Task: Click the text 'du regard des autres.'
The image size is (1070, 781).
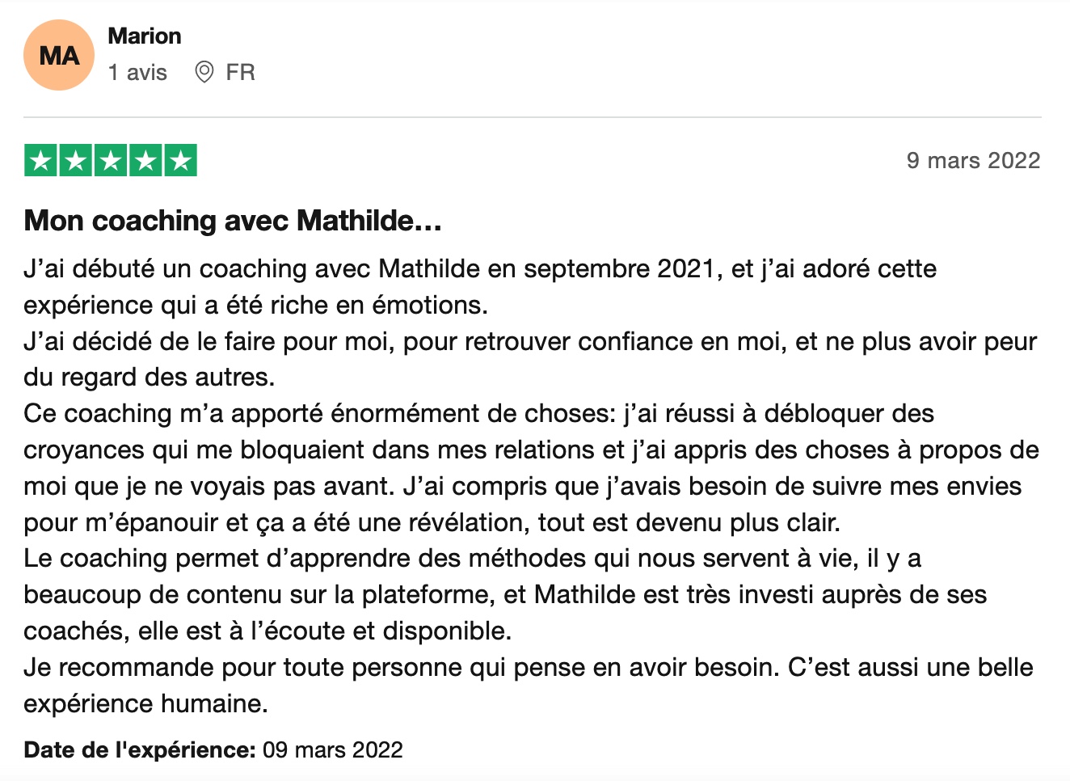Action: point(150,378)
